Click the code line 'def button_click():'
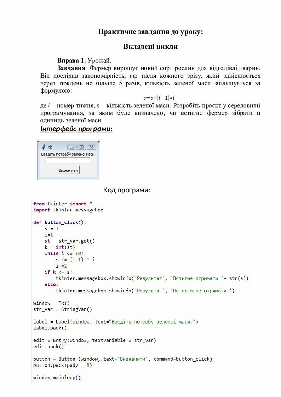 59,222
